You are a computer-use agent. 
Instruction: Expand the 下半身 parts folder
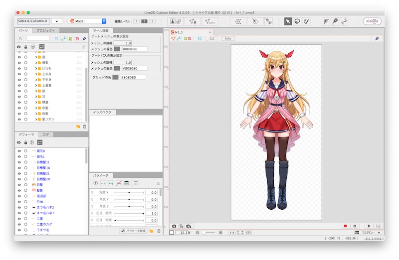(x=36, y=80)
